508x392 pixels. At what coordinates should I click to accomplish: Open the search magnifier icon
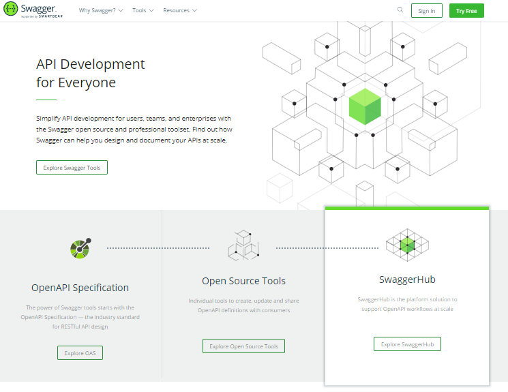click(400, 10)
